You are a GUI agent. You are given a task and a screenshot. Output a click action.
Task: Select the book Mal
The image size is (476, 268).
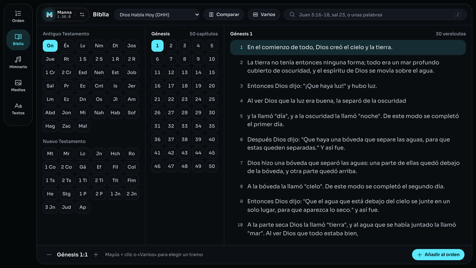coord(83,126)
